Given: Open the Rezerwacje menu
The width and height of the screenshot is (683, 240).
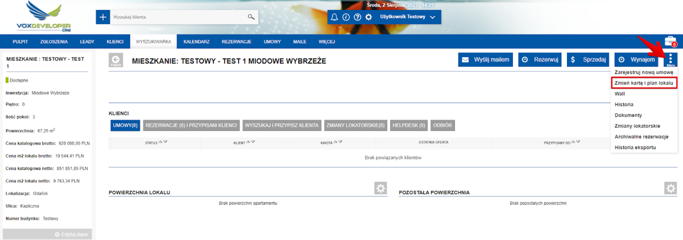Looking at the screenshot, I should [237, 42].
